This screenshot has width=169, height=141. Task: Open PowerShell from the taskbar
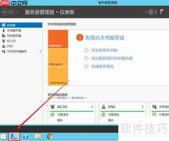tap(26, 137)
